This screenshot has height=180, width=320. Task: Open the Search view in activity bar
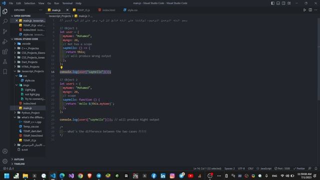5,21
